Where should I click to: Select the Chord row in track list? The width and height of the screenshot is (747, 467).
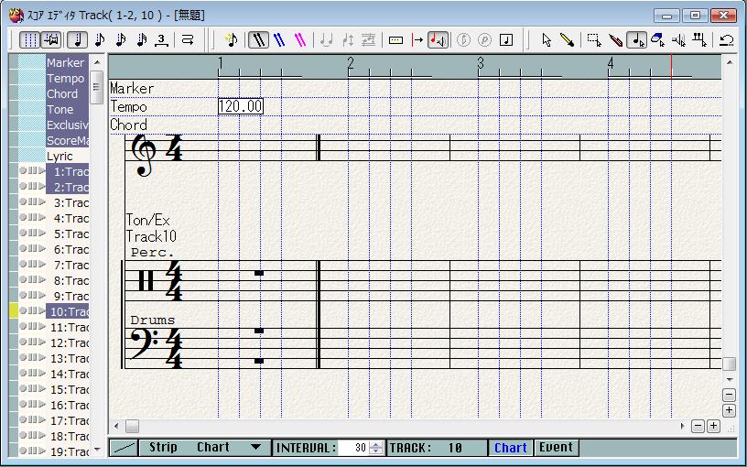tap(67, 94)
